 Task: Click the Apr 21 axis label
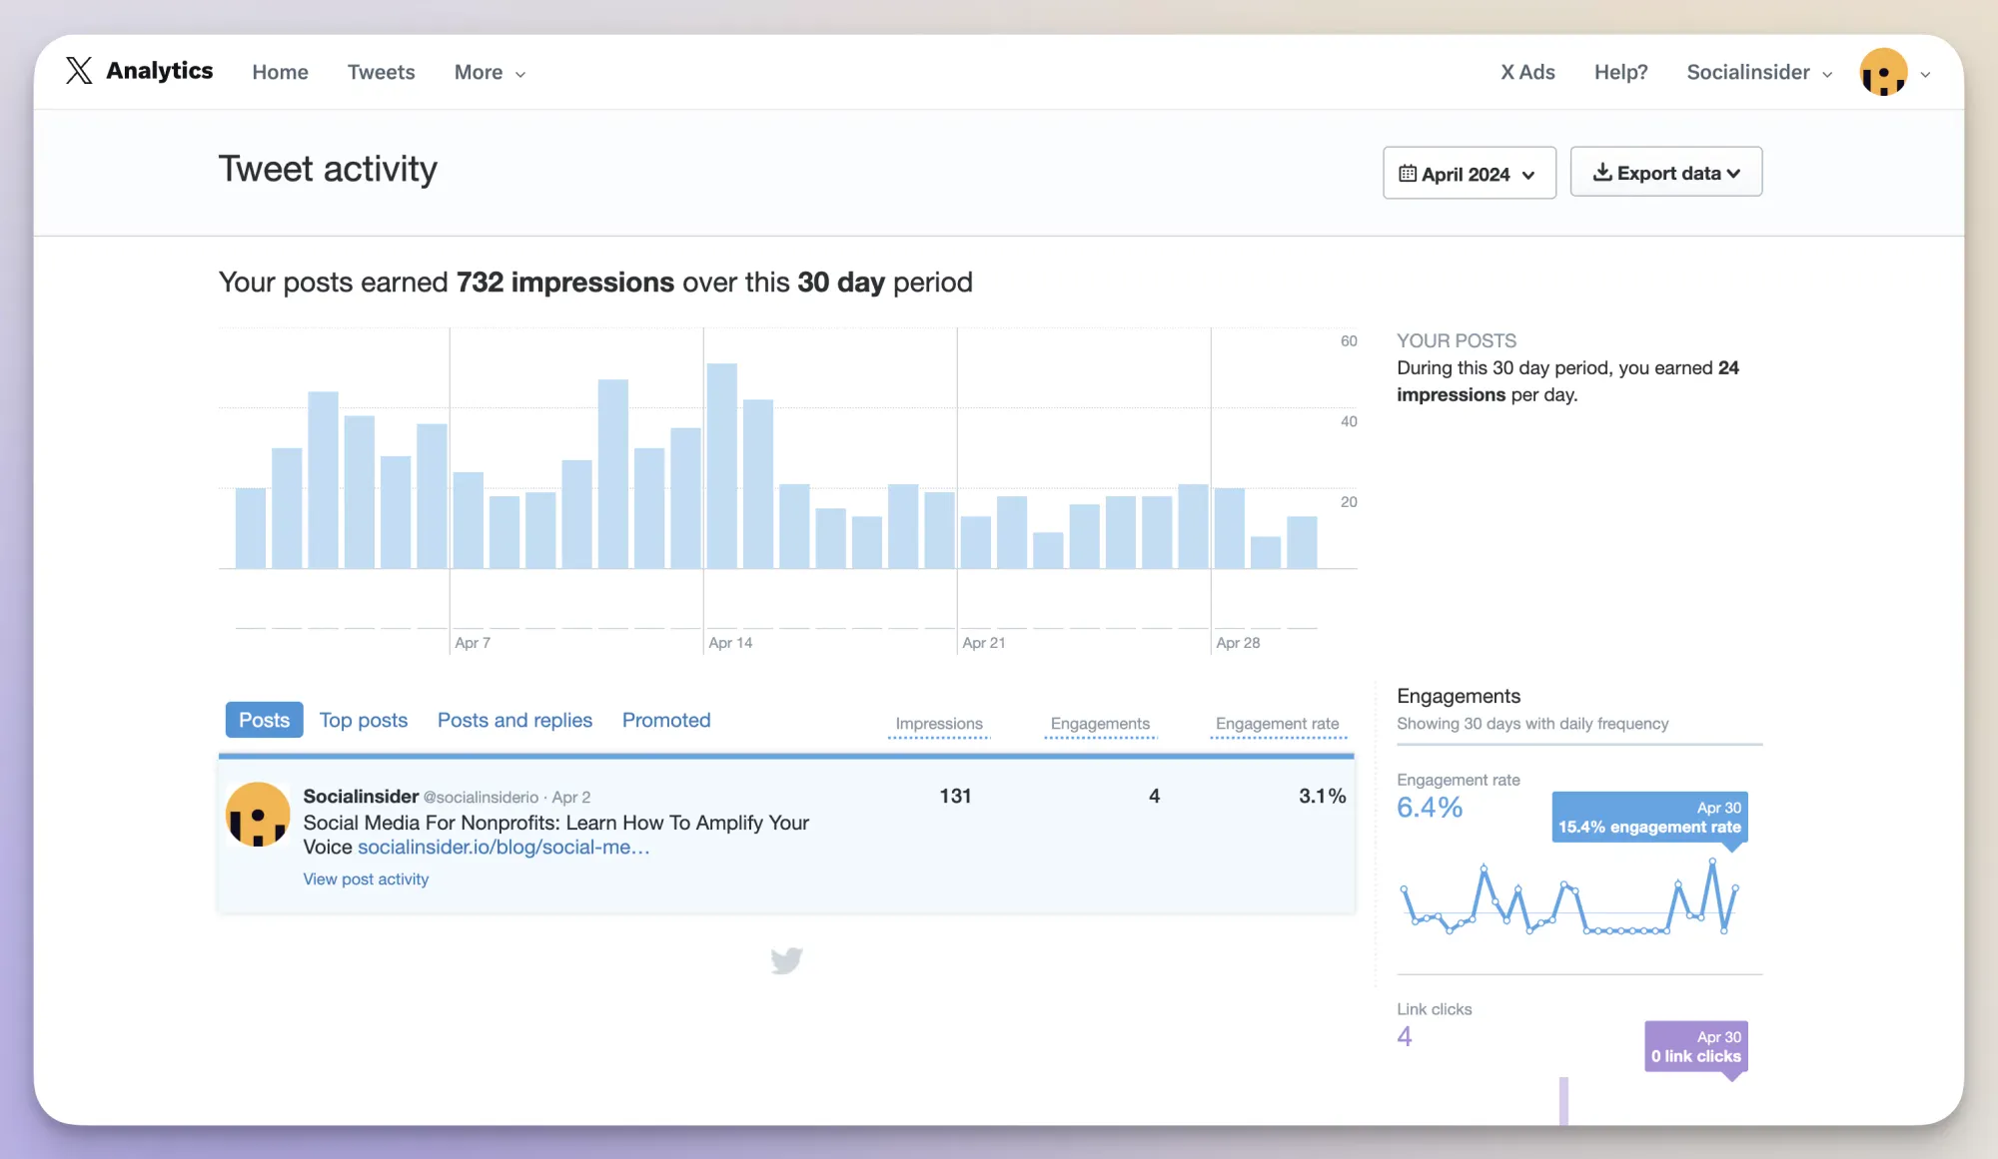coord(984,643)
